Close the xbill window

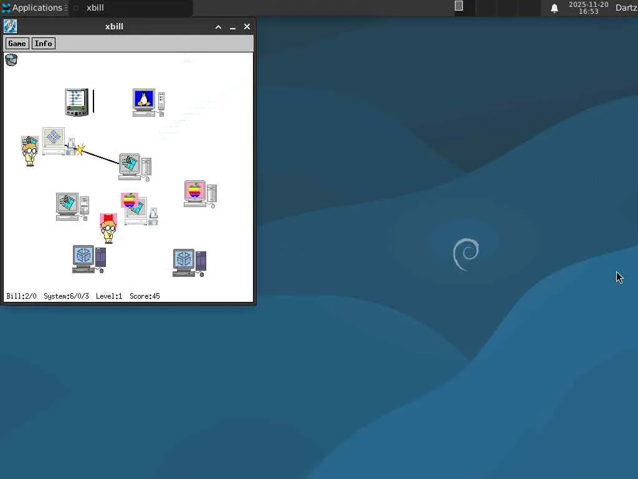coord(247,26)
